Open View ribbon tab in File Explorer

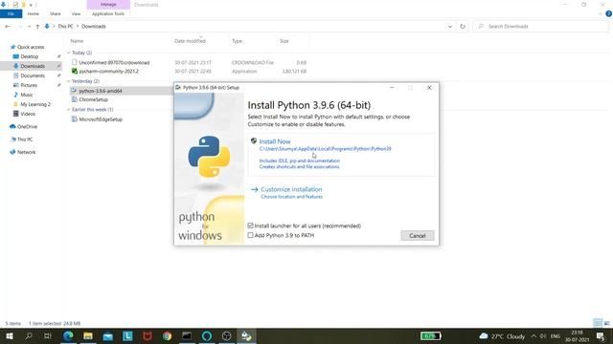76,13
